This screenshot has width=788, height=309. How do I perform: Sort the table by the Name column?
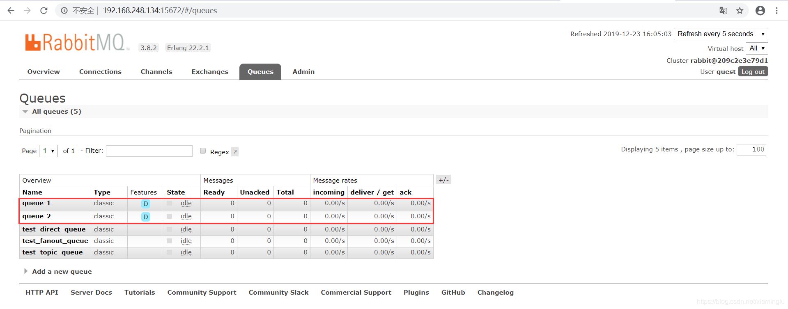(32, 192)
